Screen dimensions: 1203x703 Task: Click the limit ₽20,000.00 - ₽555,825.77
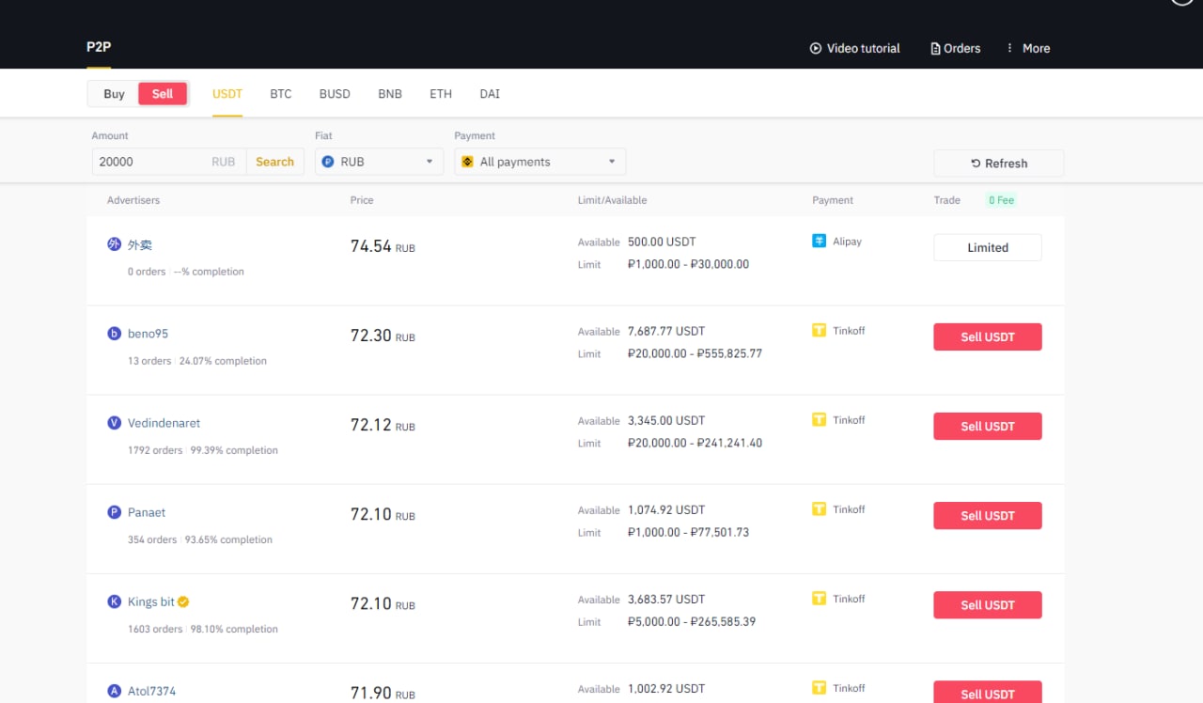point(695,353)
